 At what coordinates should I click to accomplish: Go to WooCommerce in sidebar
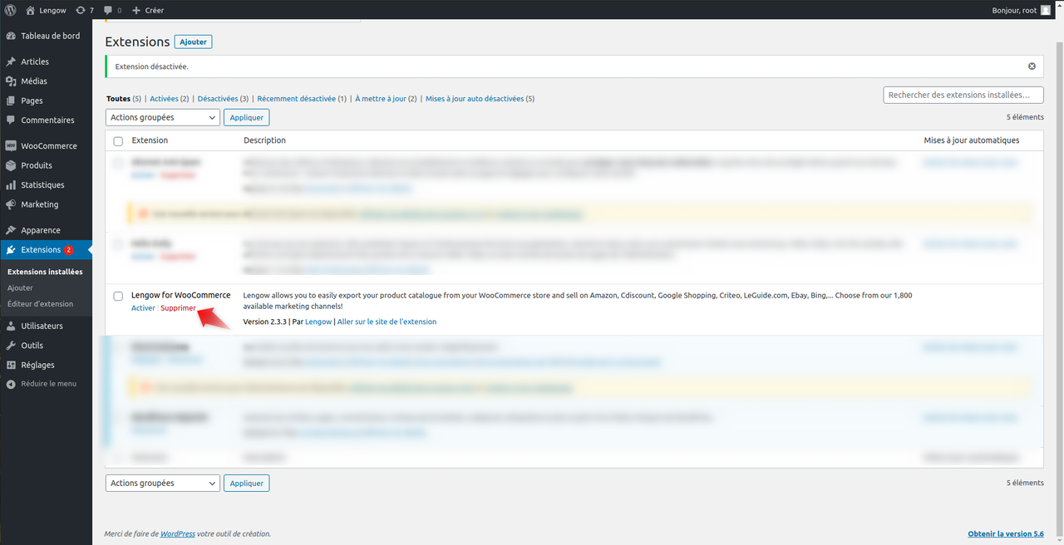(48, 146)
